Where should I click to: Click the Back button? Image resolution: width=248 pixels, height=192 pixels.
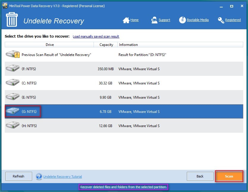tap(200, 176)
